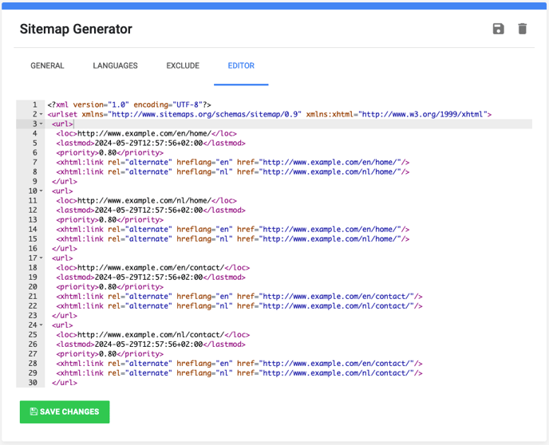Collapse the url block fold arrow on line 3
The width and height of the screenshot is (549, 445).
pyautogui.click(x=41, y=124)
